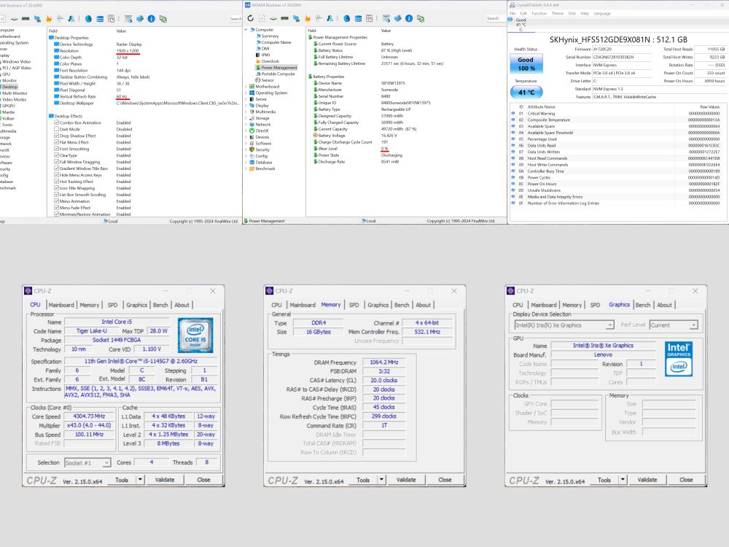
Task: Open the Display Device Selection dropdown in CPU-Z
Action: point(564,325)
